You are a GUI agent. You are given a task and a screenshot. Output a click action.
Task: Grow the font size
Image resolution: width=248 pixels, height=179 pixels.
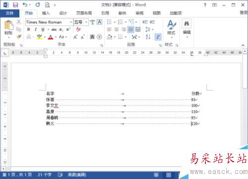click(75, 37)
